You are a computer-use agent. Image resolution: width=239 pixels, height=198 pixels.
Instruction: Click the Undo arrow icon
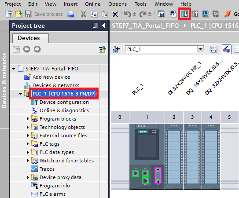[127, 14]
